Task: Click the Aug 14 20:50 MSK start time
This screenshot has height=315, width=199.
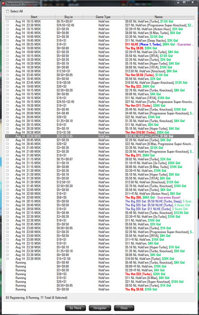Action: click(x=28, y=209)
